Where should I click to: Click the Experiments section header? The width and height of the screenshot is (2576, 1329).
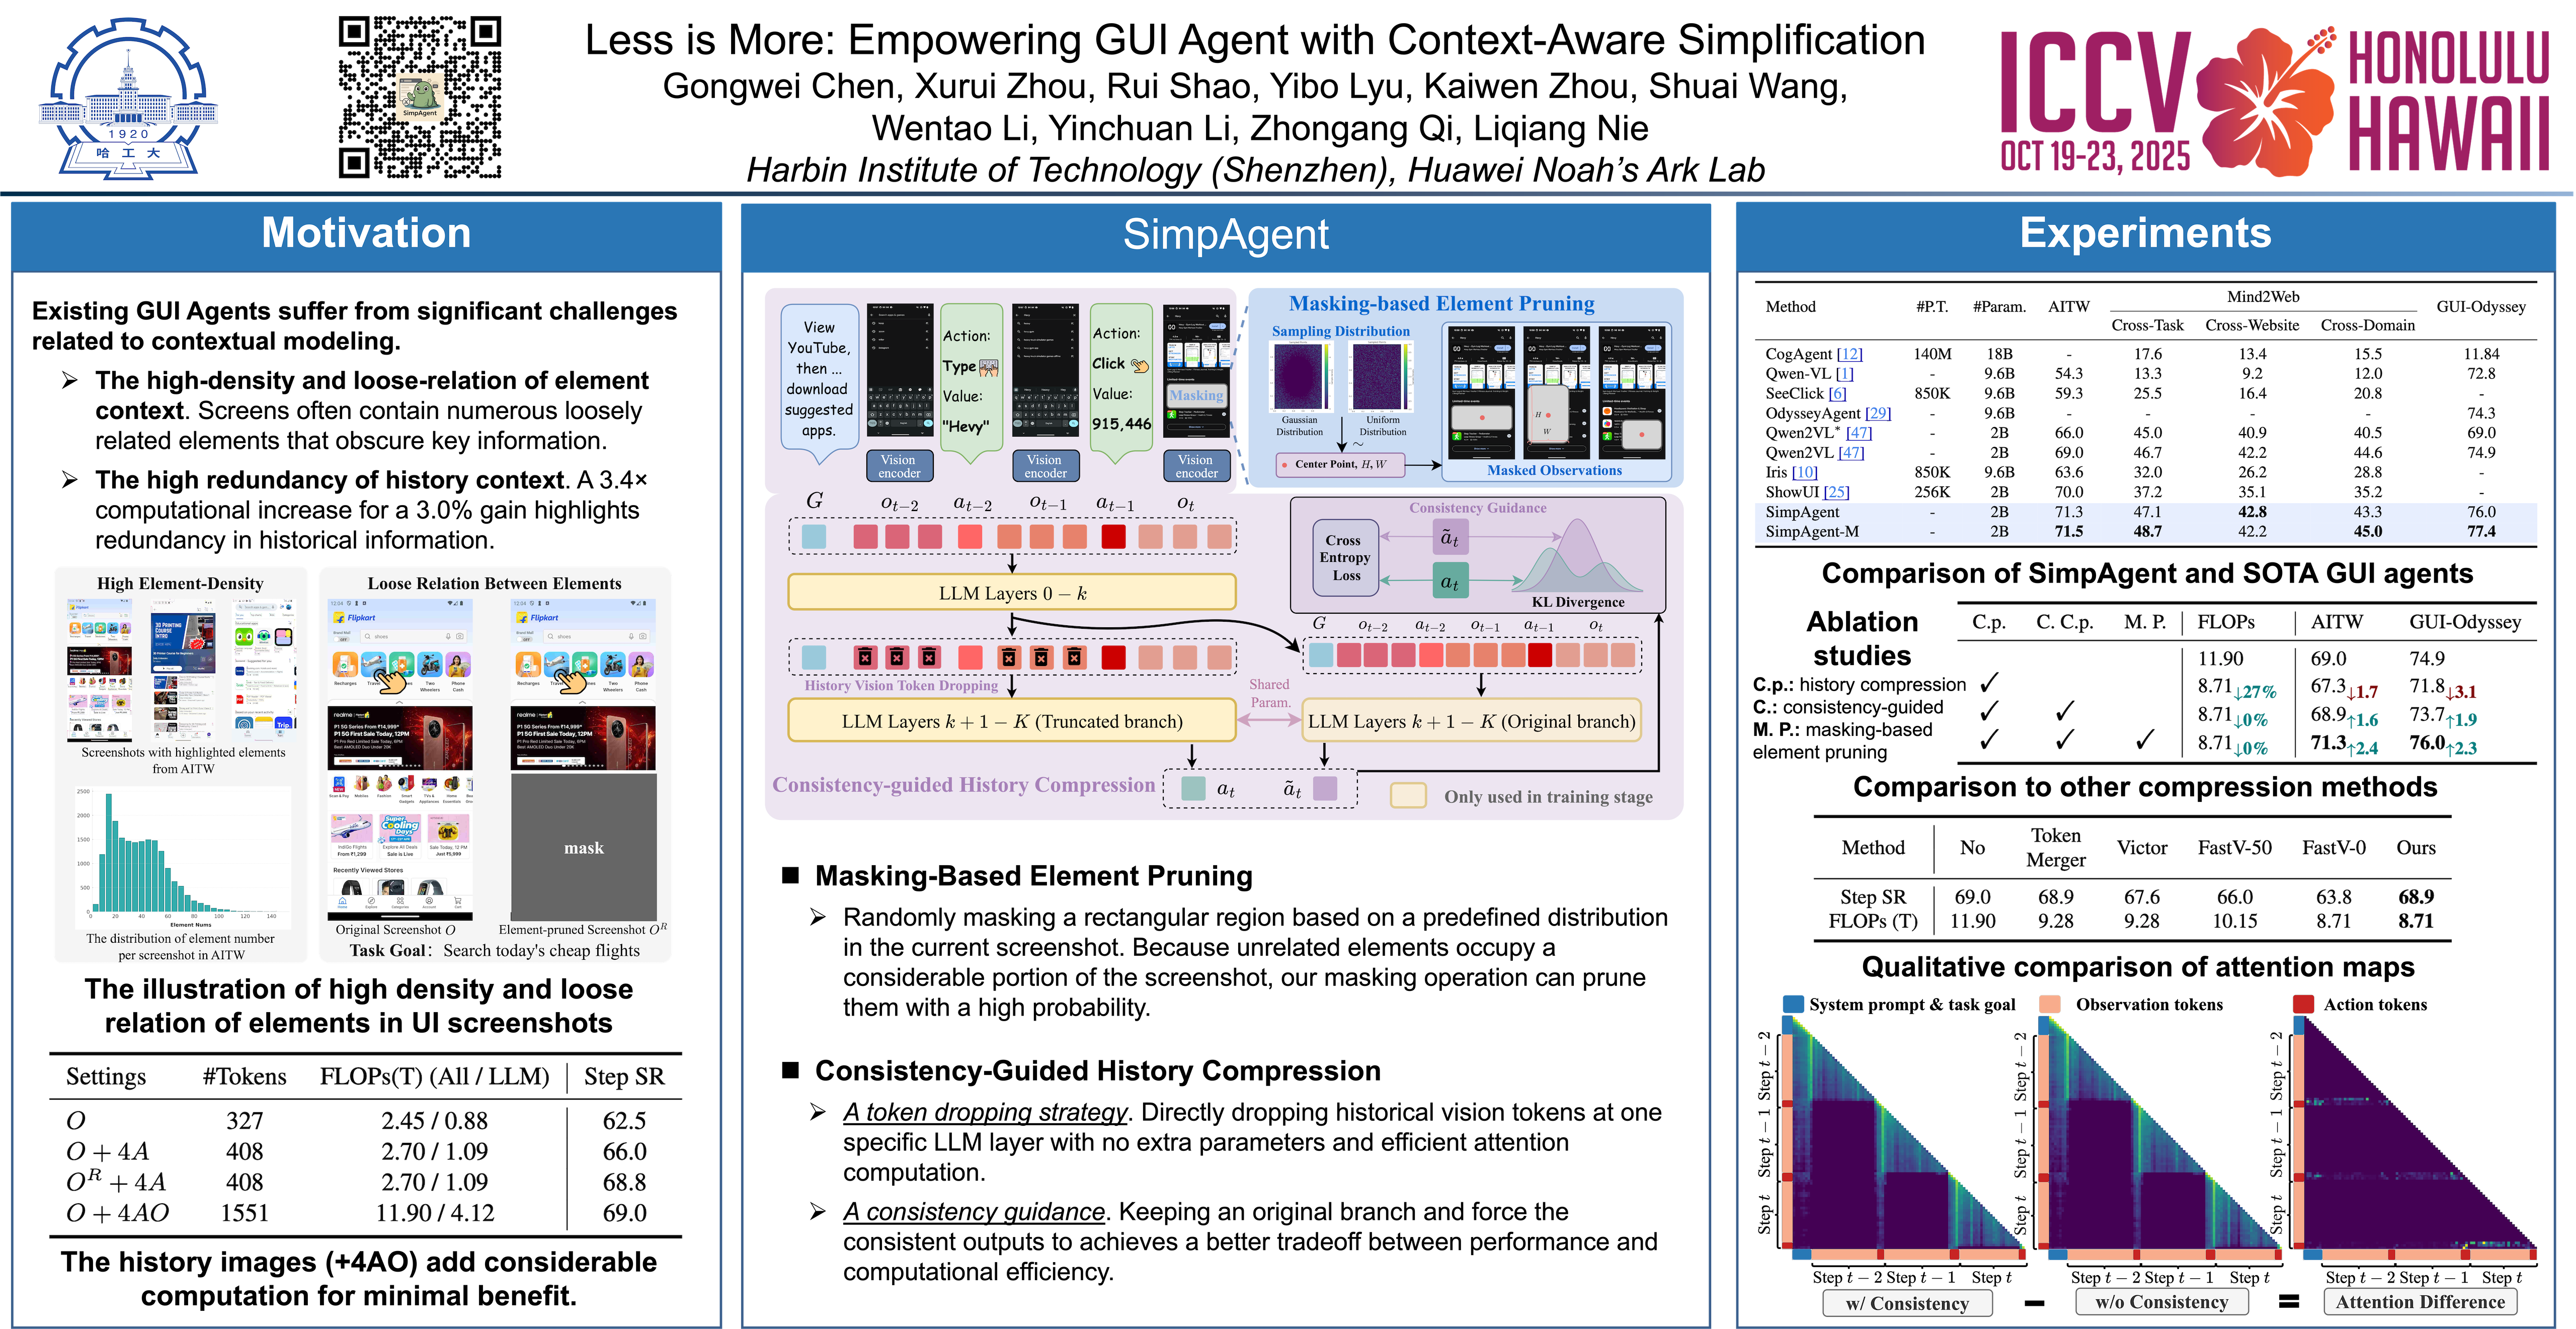[x=2145, y=233]
